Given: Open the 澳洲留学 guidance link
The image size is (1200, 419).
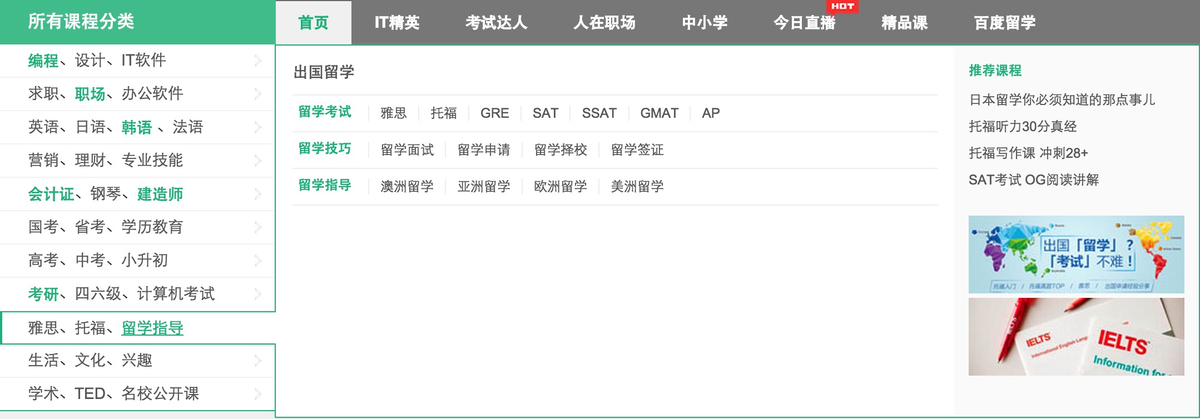Looking at the screenshot, I should coord(407,187).
